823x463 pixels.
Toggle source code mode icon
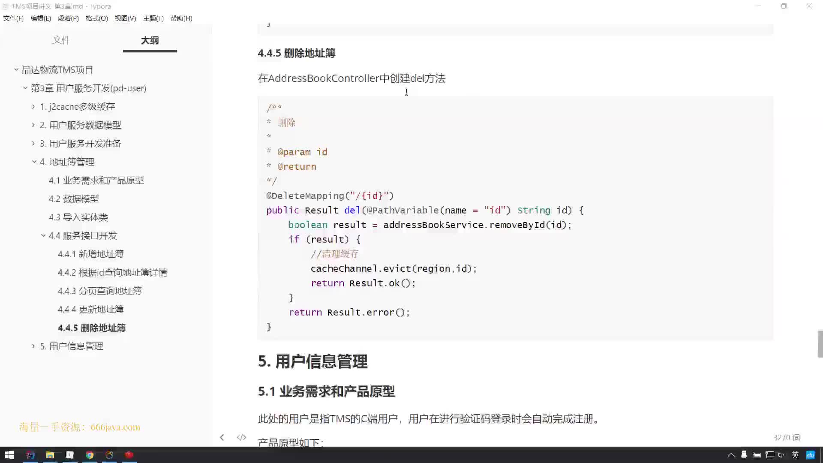(x=241, y=437)
